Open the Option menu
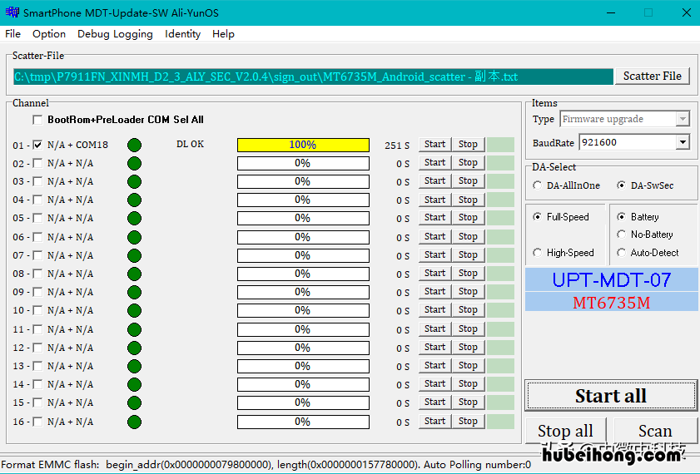Image resolution: width=700 pixels, height=474 pixels. (49, 34)
